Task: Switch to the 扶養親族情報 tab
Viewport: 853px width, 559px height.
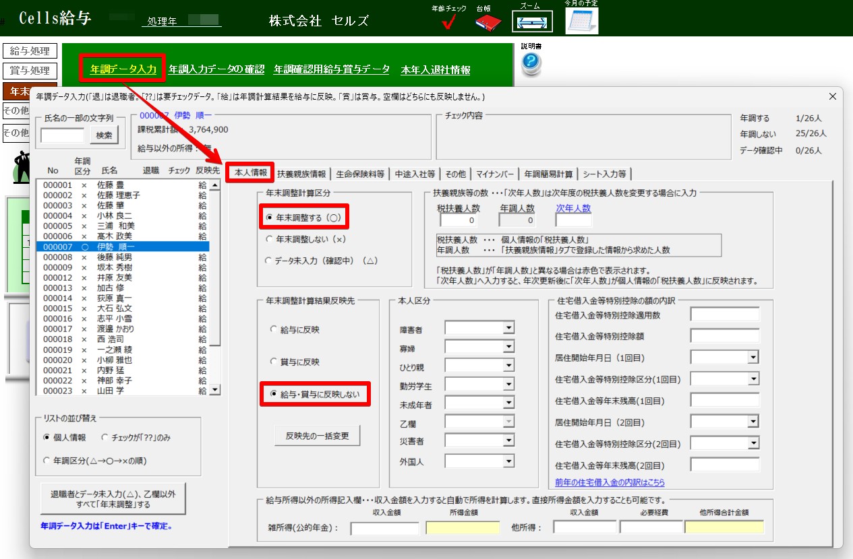Action: tap(302, 174)
